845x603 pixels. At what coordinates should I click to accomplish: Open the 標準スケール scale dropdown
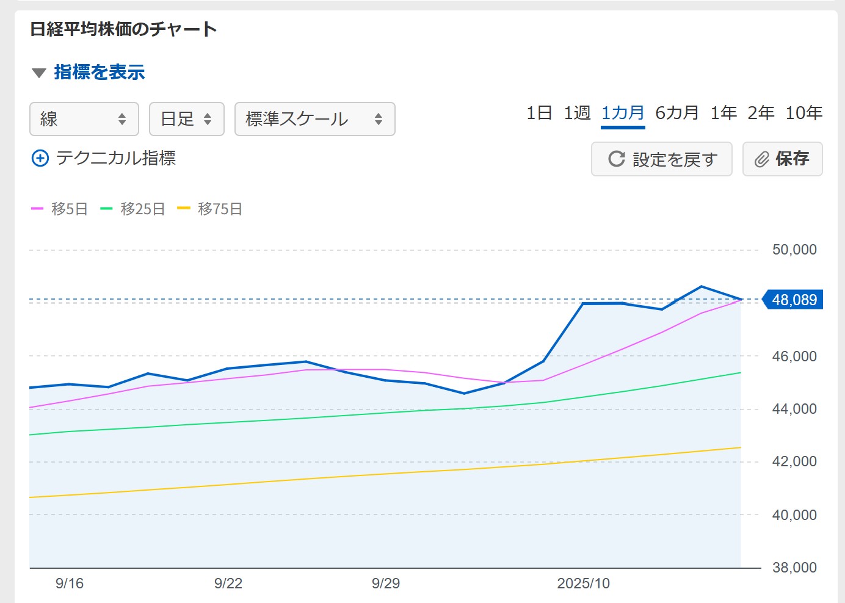coord(314,119)
